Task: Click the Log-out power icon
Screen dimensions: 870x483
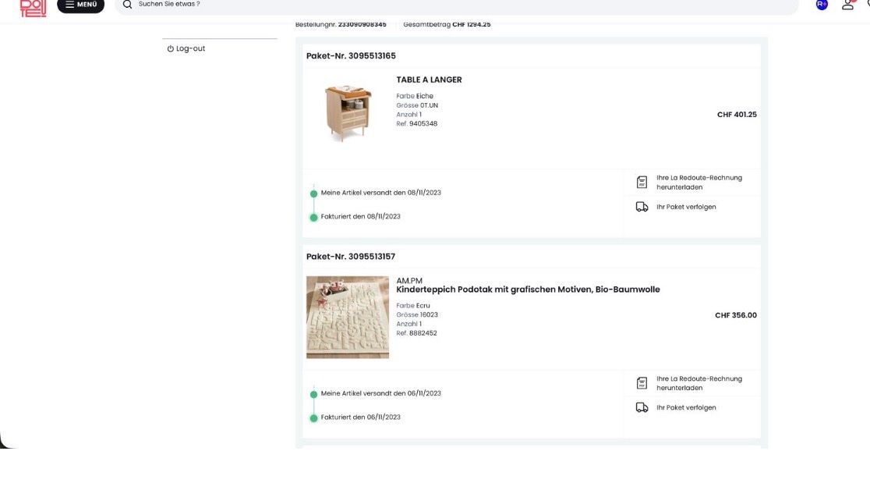Action: click(x=171, y=49)
